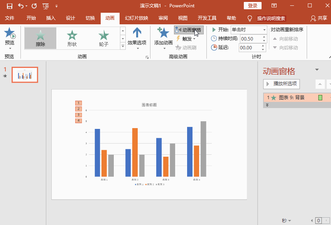This screenshot has height=225, width=331.
Task: Select 图表 9: 背景 animation entry
Action: click(x=297, y=98)
